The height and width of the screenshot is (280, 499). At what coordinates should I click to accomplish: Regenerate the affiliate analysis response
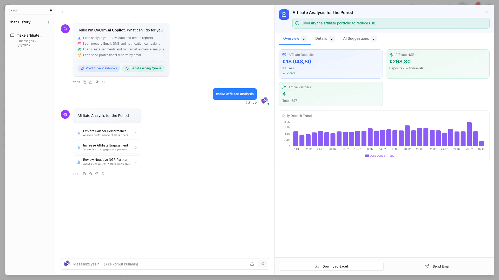103,174
